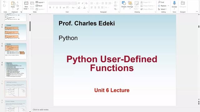The width and height of the screenshot is (200, 112).
Task: Toggle bold formatting
Action: click(x=50, y=7)
